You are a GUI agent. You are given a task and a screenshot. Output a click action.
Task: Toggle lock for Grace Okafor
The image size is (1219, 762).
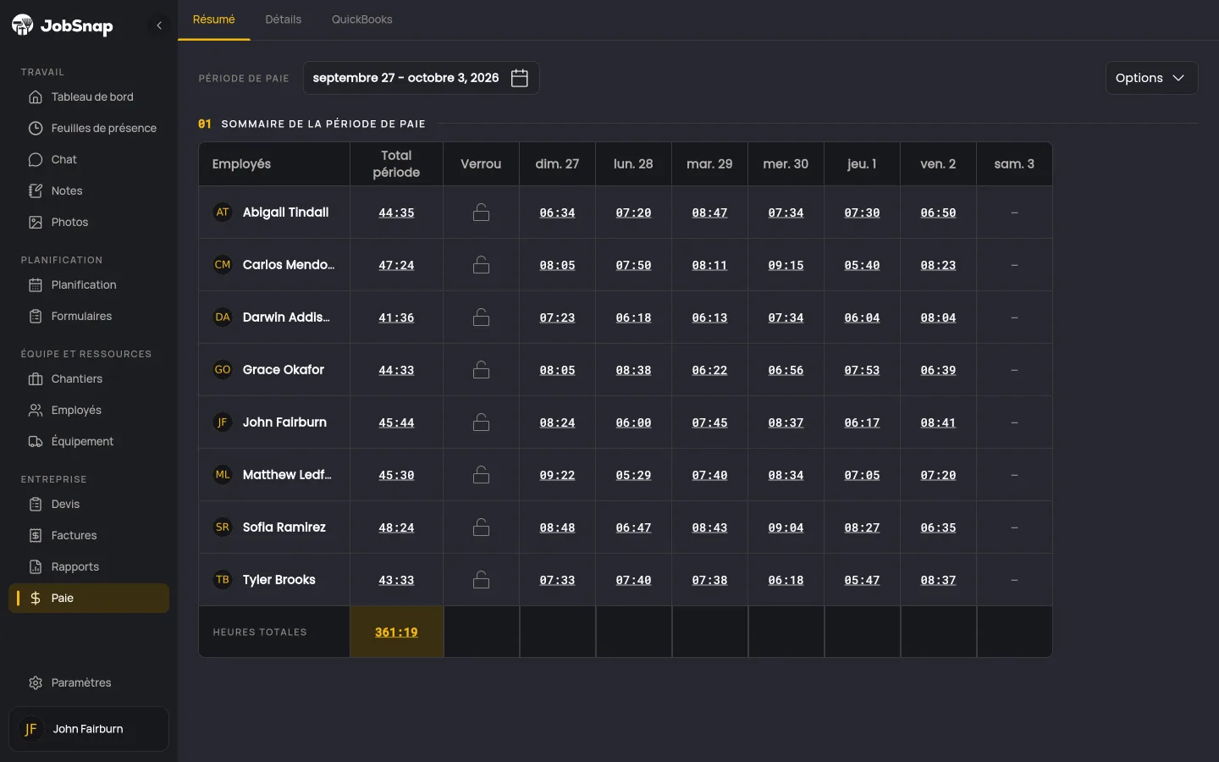(x=481, y=370)
